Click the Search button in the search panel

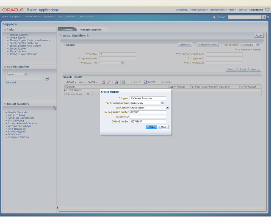232,70
